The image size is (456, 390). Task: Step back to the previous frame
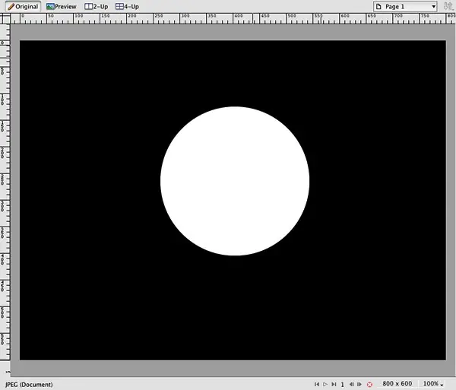click(350, 385)
